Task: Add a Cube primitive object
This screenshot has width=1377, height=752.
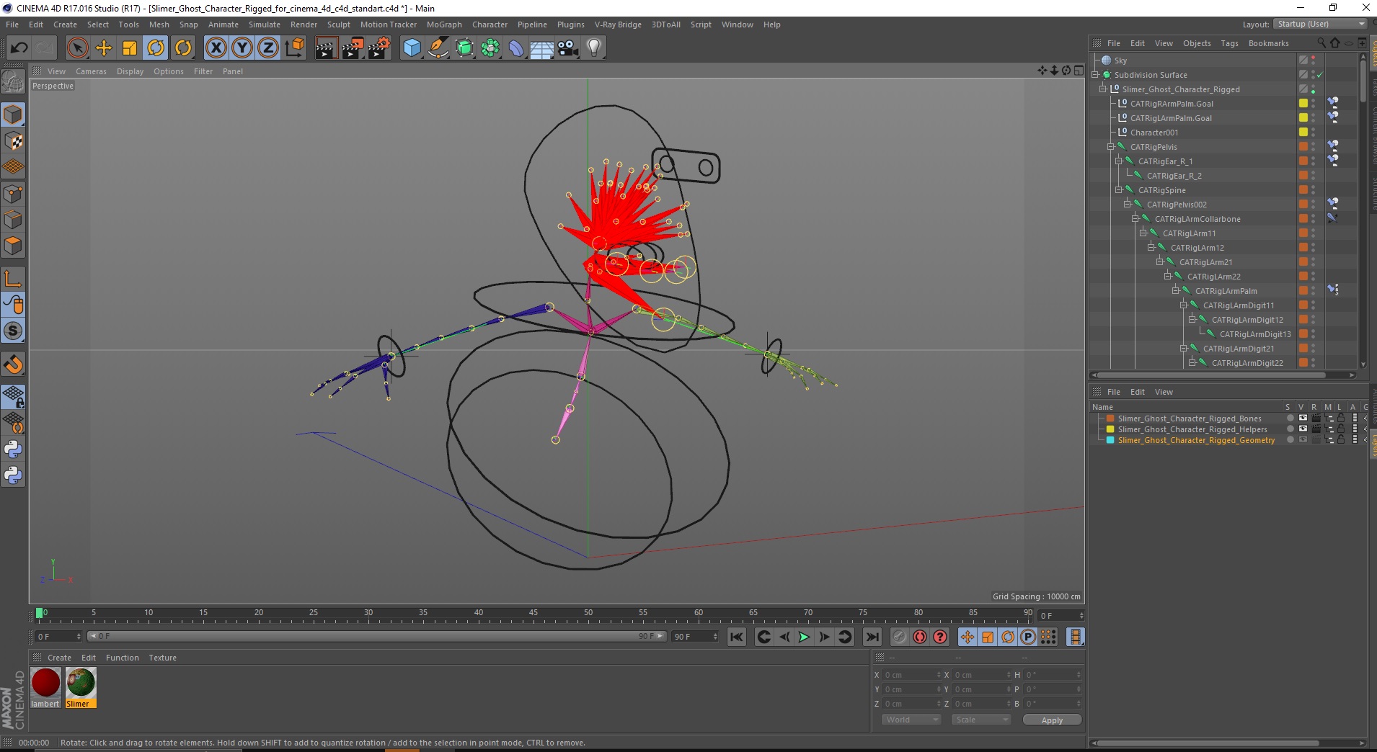Action: tap(412, 48)
